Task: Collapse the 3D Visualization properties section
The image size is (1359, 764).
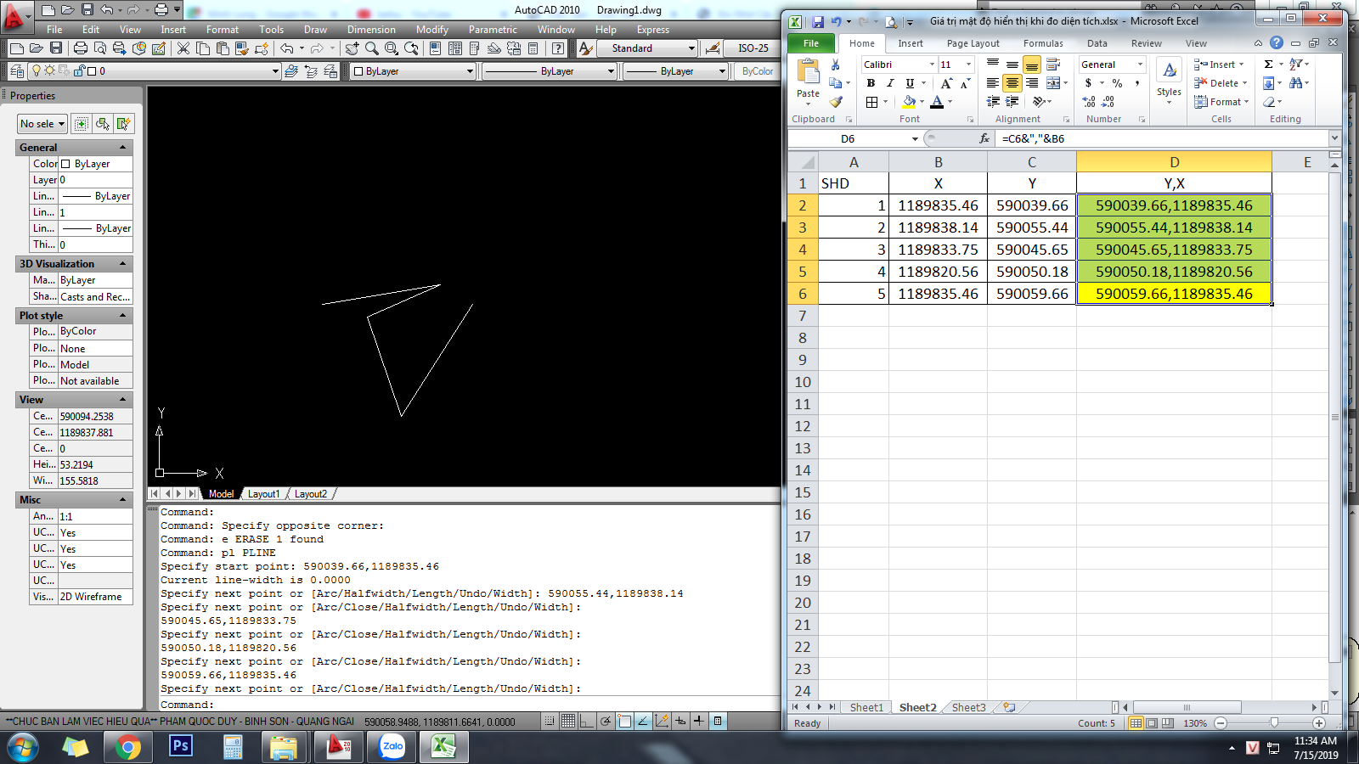Action: tap(122, 264)
